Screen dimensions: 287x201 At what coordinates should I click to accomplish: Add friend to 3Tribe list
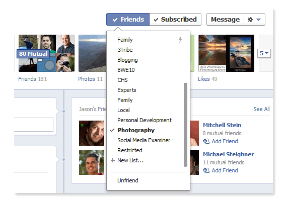click(125, 50)
